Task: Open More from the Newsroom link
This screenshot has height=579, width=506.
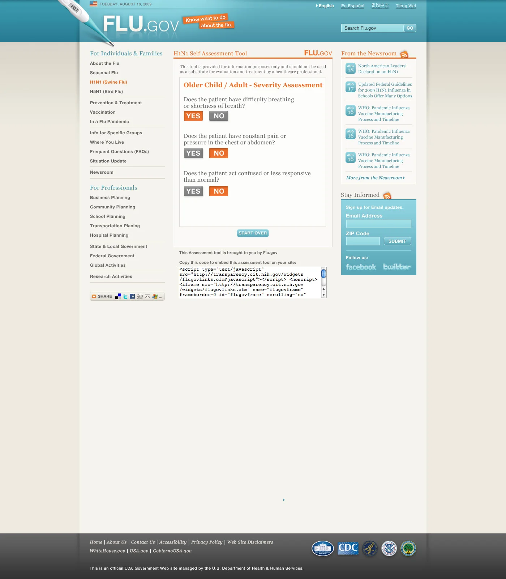Action: click(376, 178)
